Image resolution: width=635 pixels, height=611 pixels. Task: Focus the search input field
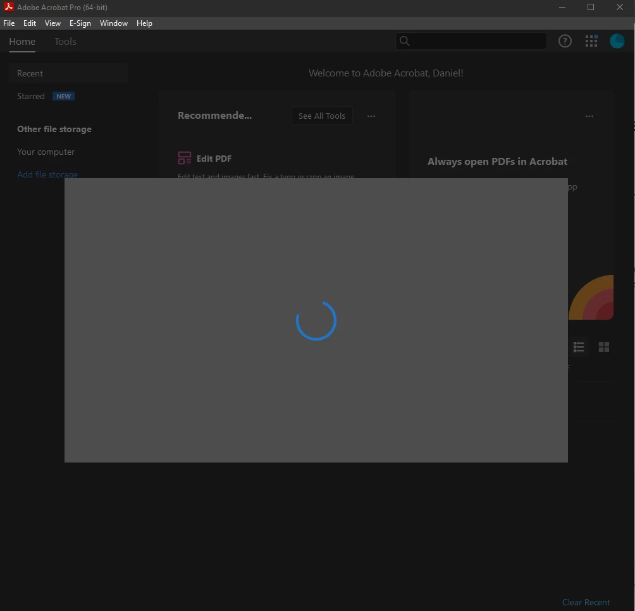point(471,41)
